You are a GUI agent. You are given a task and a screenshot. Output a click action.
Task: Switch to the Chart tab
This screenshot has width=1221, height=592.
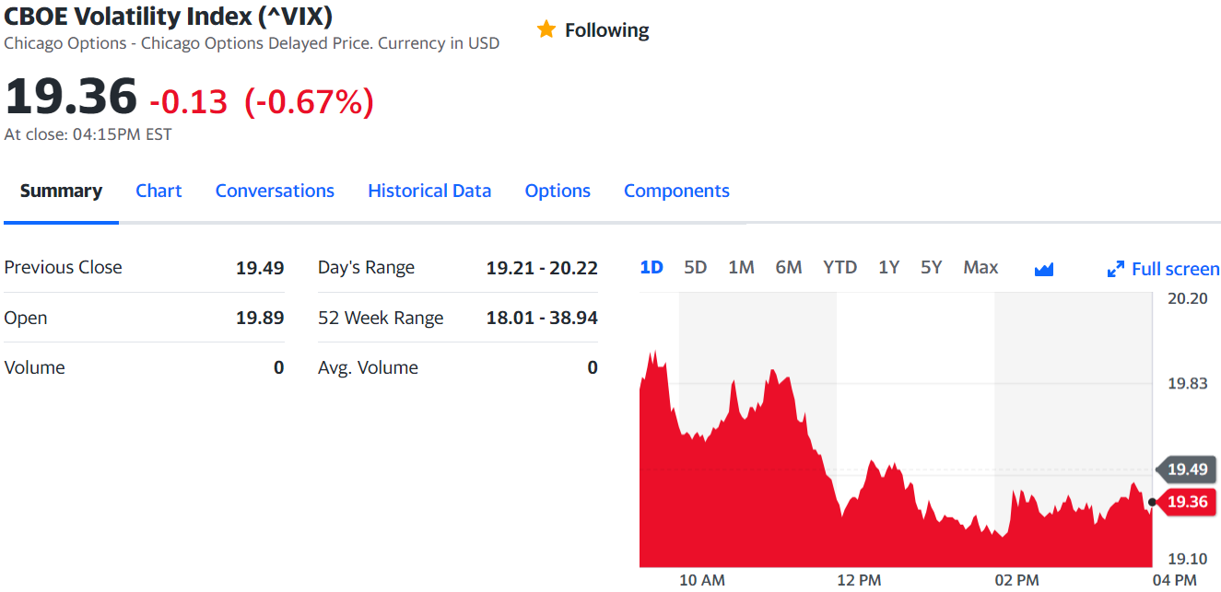(158, 191)
